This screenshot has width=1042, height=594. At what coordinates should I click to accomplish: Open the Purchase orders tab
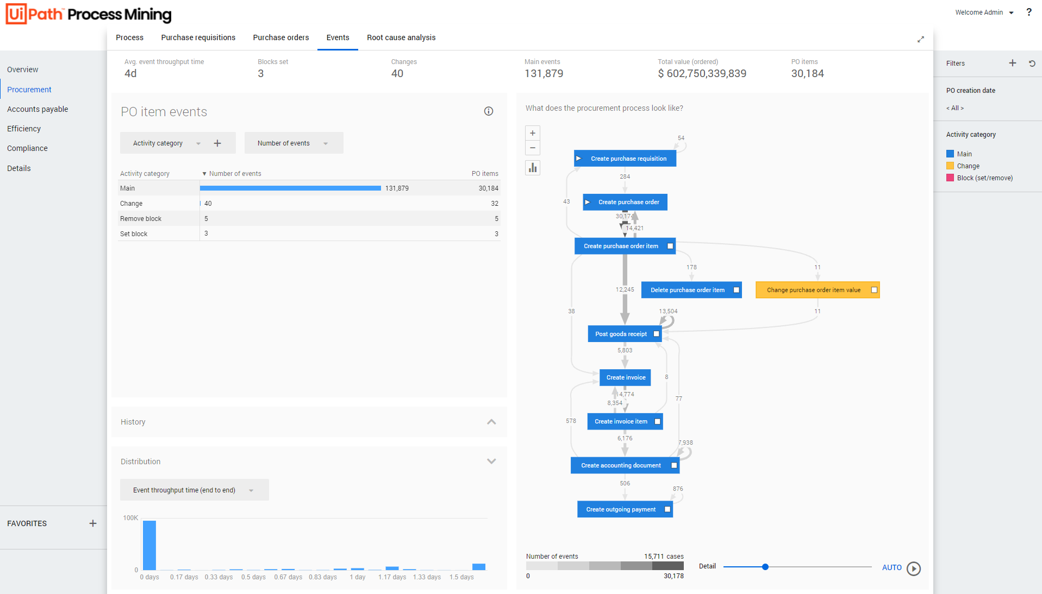click(x=280, y=37)
